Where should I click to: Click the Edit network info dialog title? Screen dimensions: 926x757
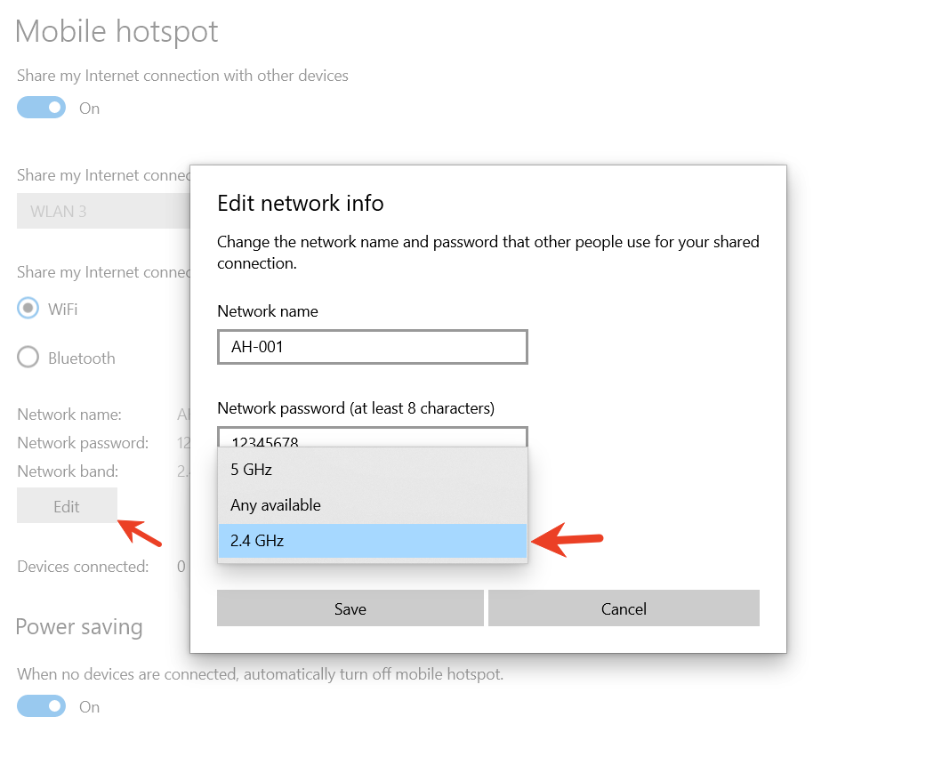coord(301,203)
